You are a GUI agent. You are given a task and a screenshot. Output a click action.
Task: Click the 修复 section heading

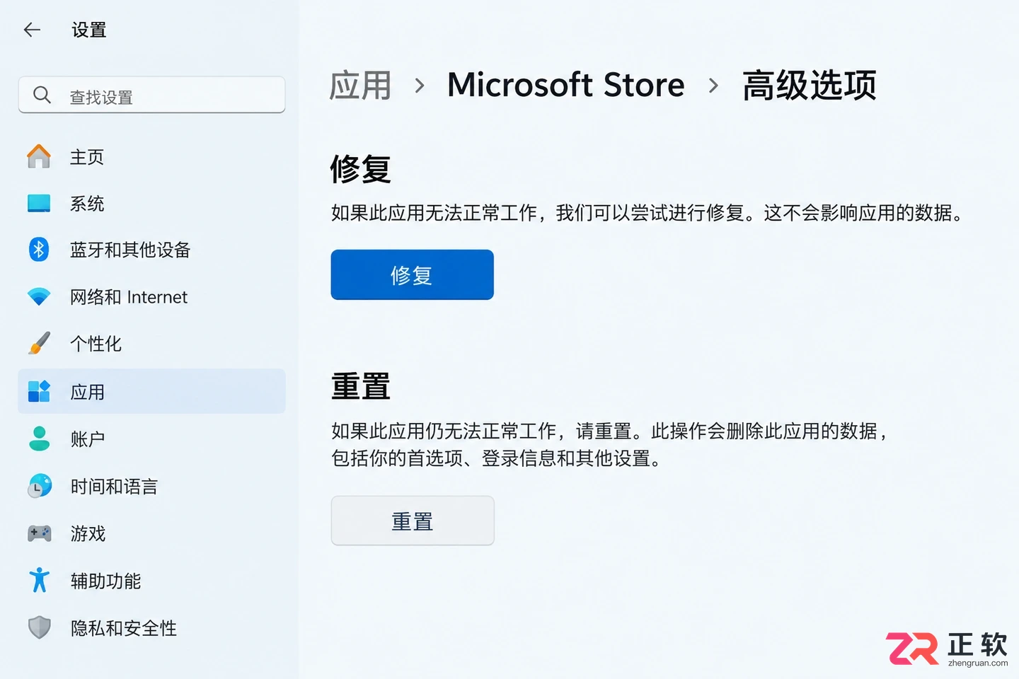(361, 169)
